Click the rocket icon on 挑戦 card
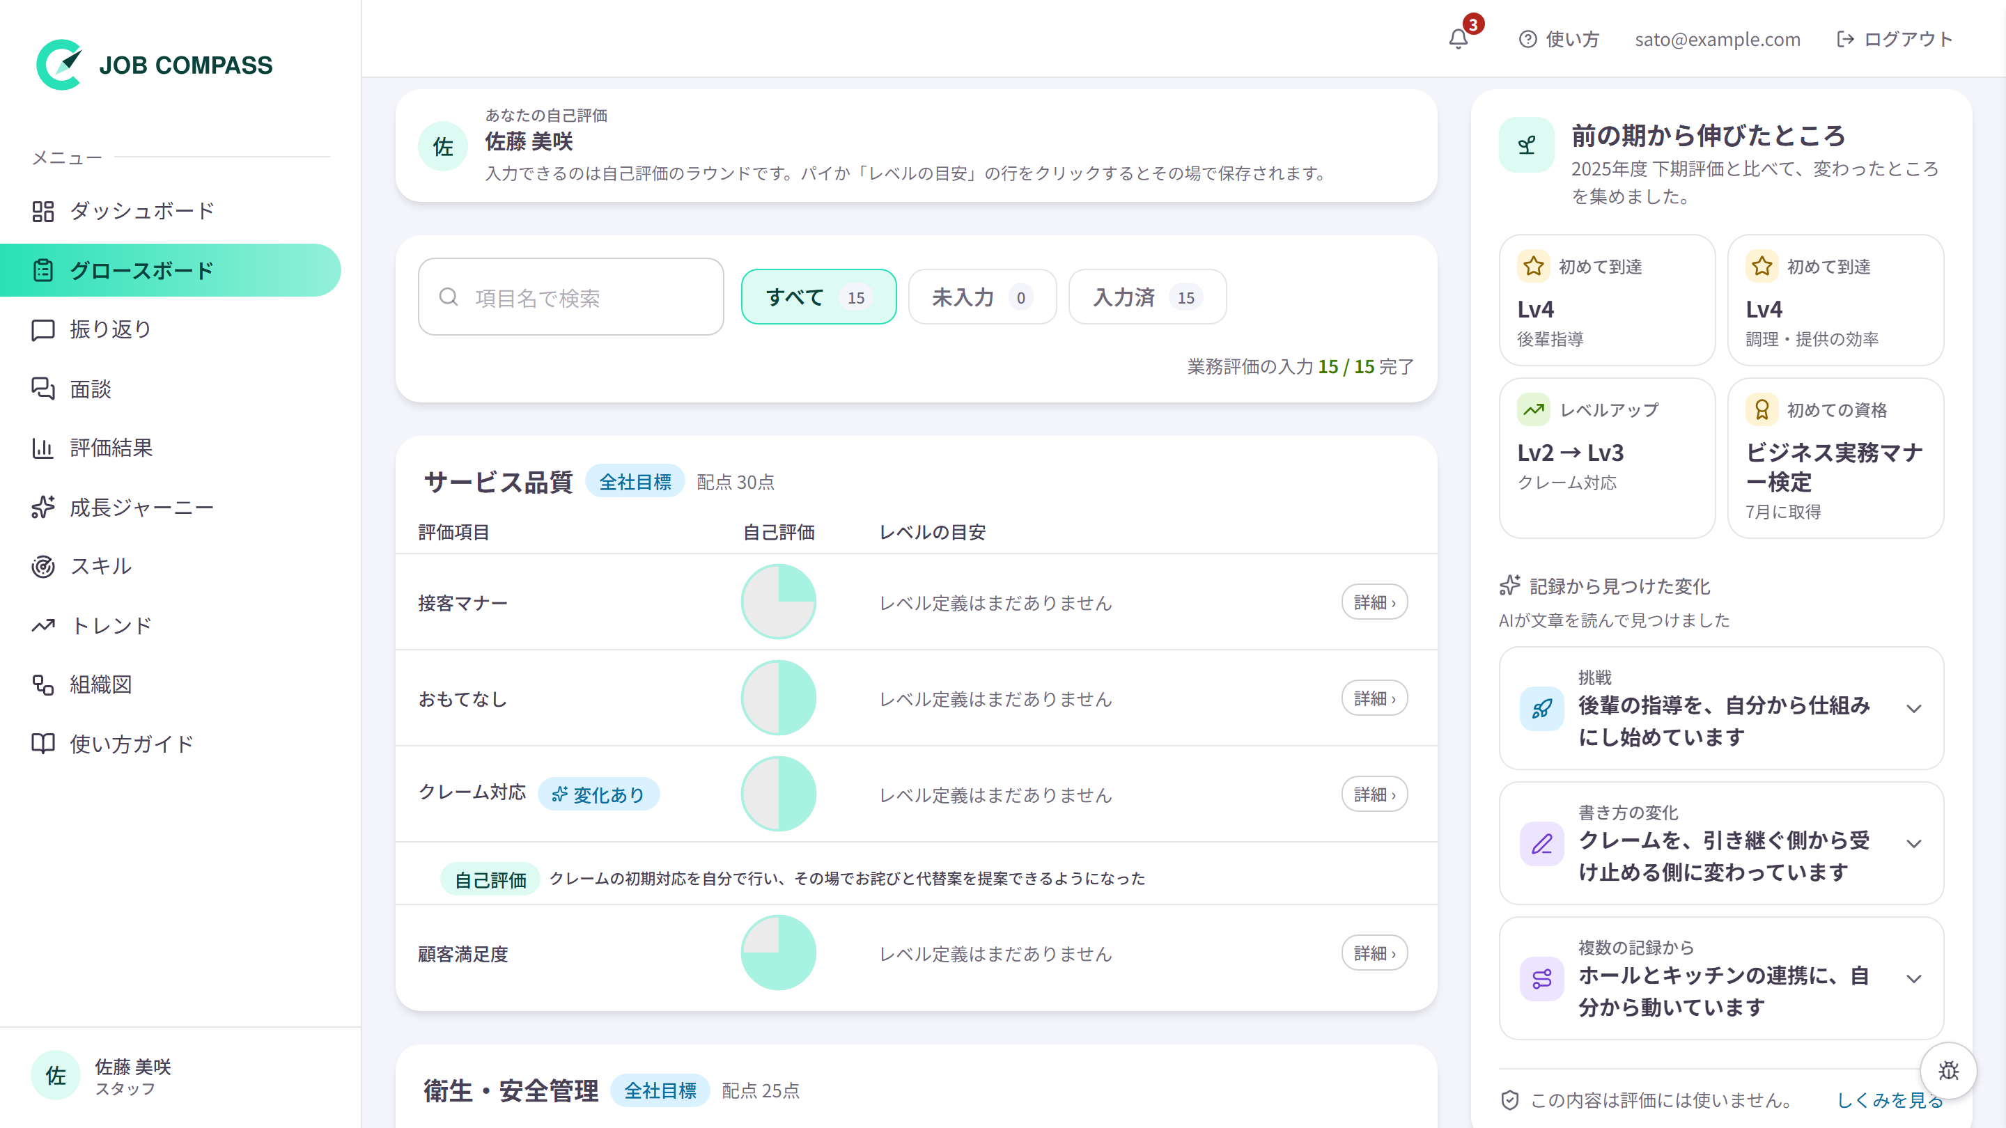 1542,708
